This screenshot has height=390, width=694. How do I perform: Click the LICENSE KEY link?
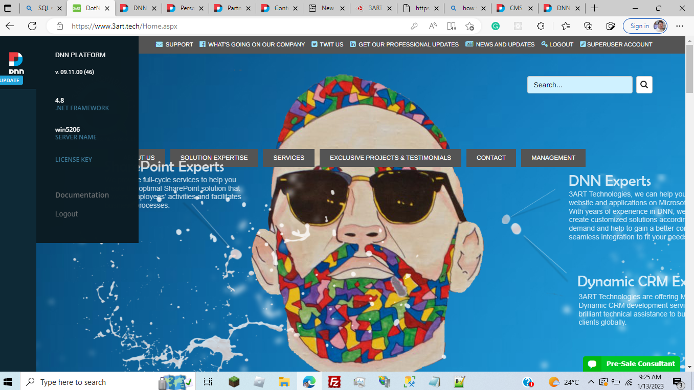point(73,159)
